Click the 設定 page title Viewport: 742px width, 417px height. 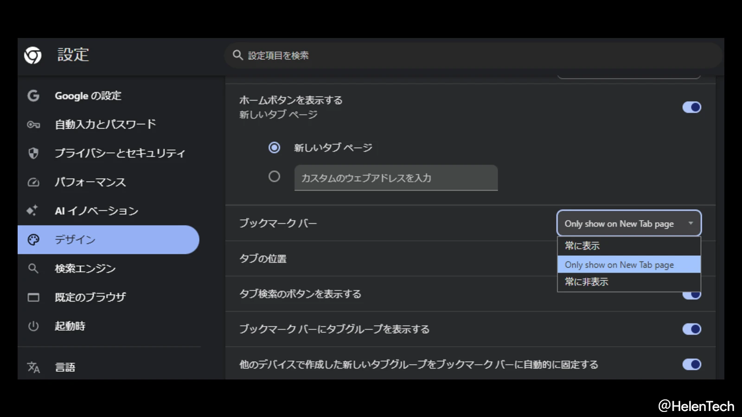(x=73, y=55)
